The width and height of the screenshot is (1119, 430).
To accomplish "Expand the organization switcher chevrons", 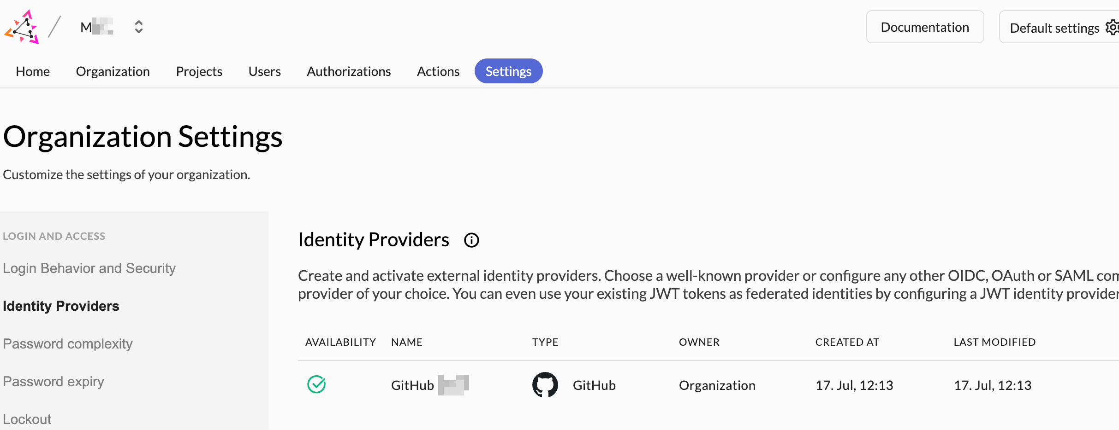I will coord(138,27).
